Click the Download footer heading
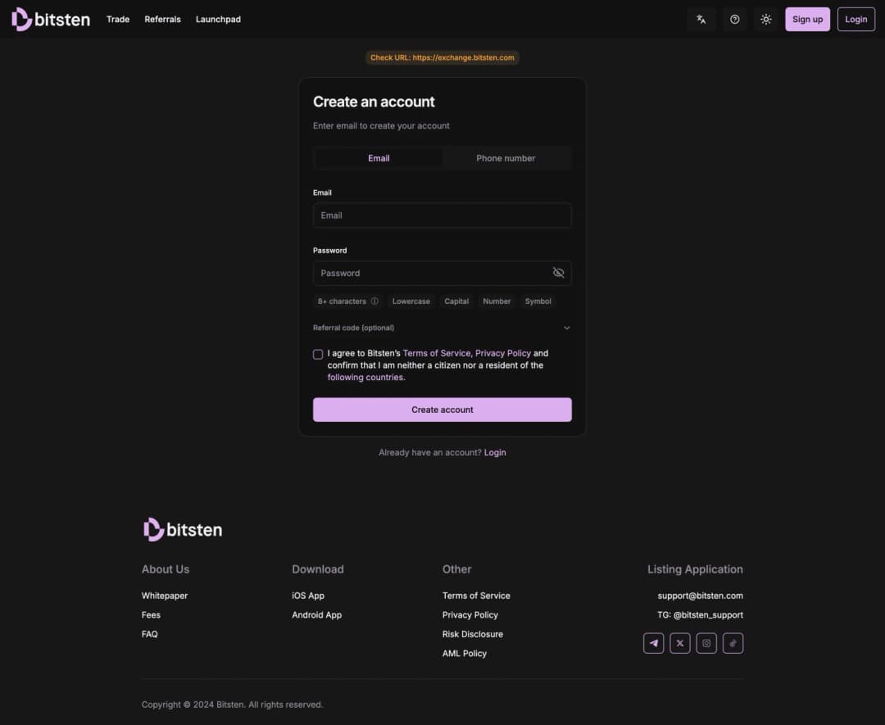Viewport: 885px width, 725px height. click(x=318, y=569)
